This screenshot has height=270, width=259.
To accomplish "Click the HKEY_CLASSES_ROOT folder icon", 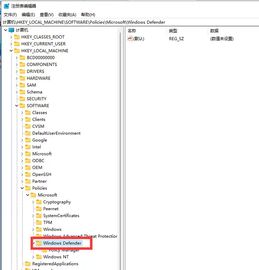I will tap(17, 37).
